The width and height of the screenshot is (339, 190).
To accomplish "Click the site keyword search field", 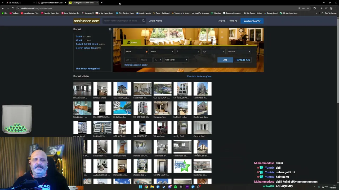I will [x=122, y=21].
